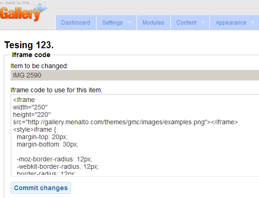The image size is (259, 198).
Task: Open the Content menu
Action: tap(187, 22)
